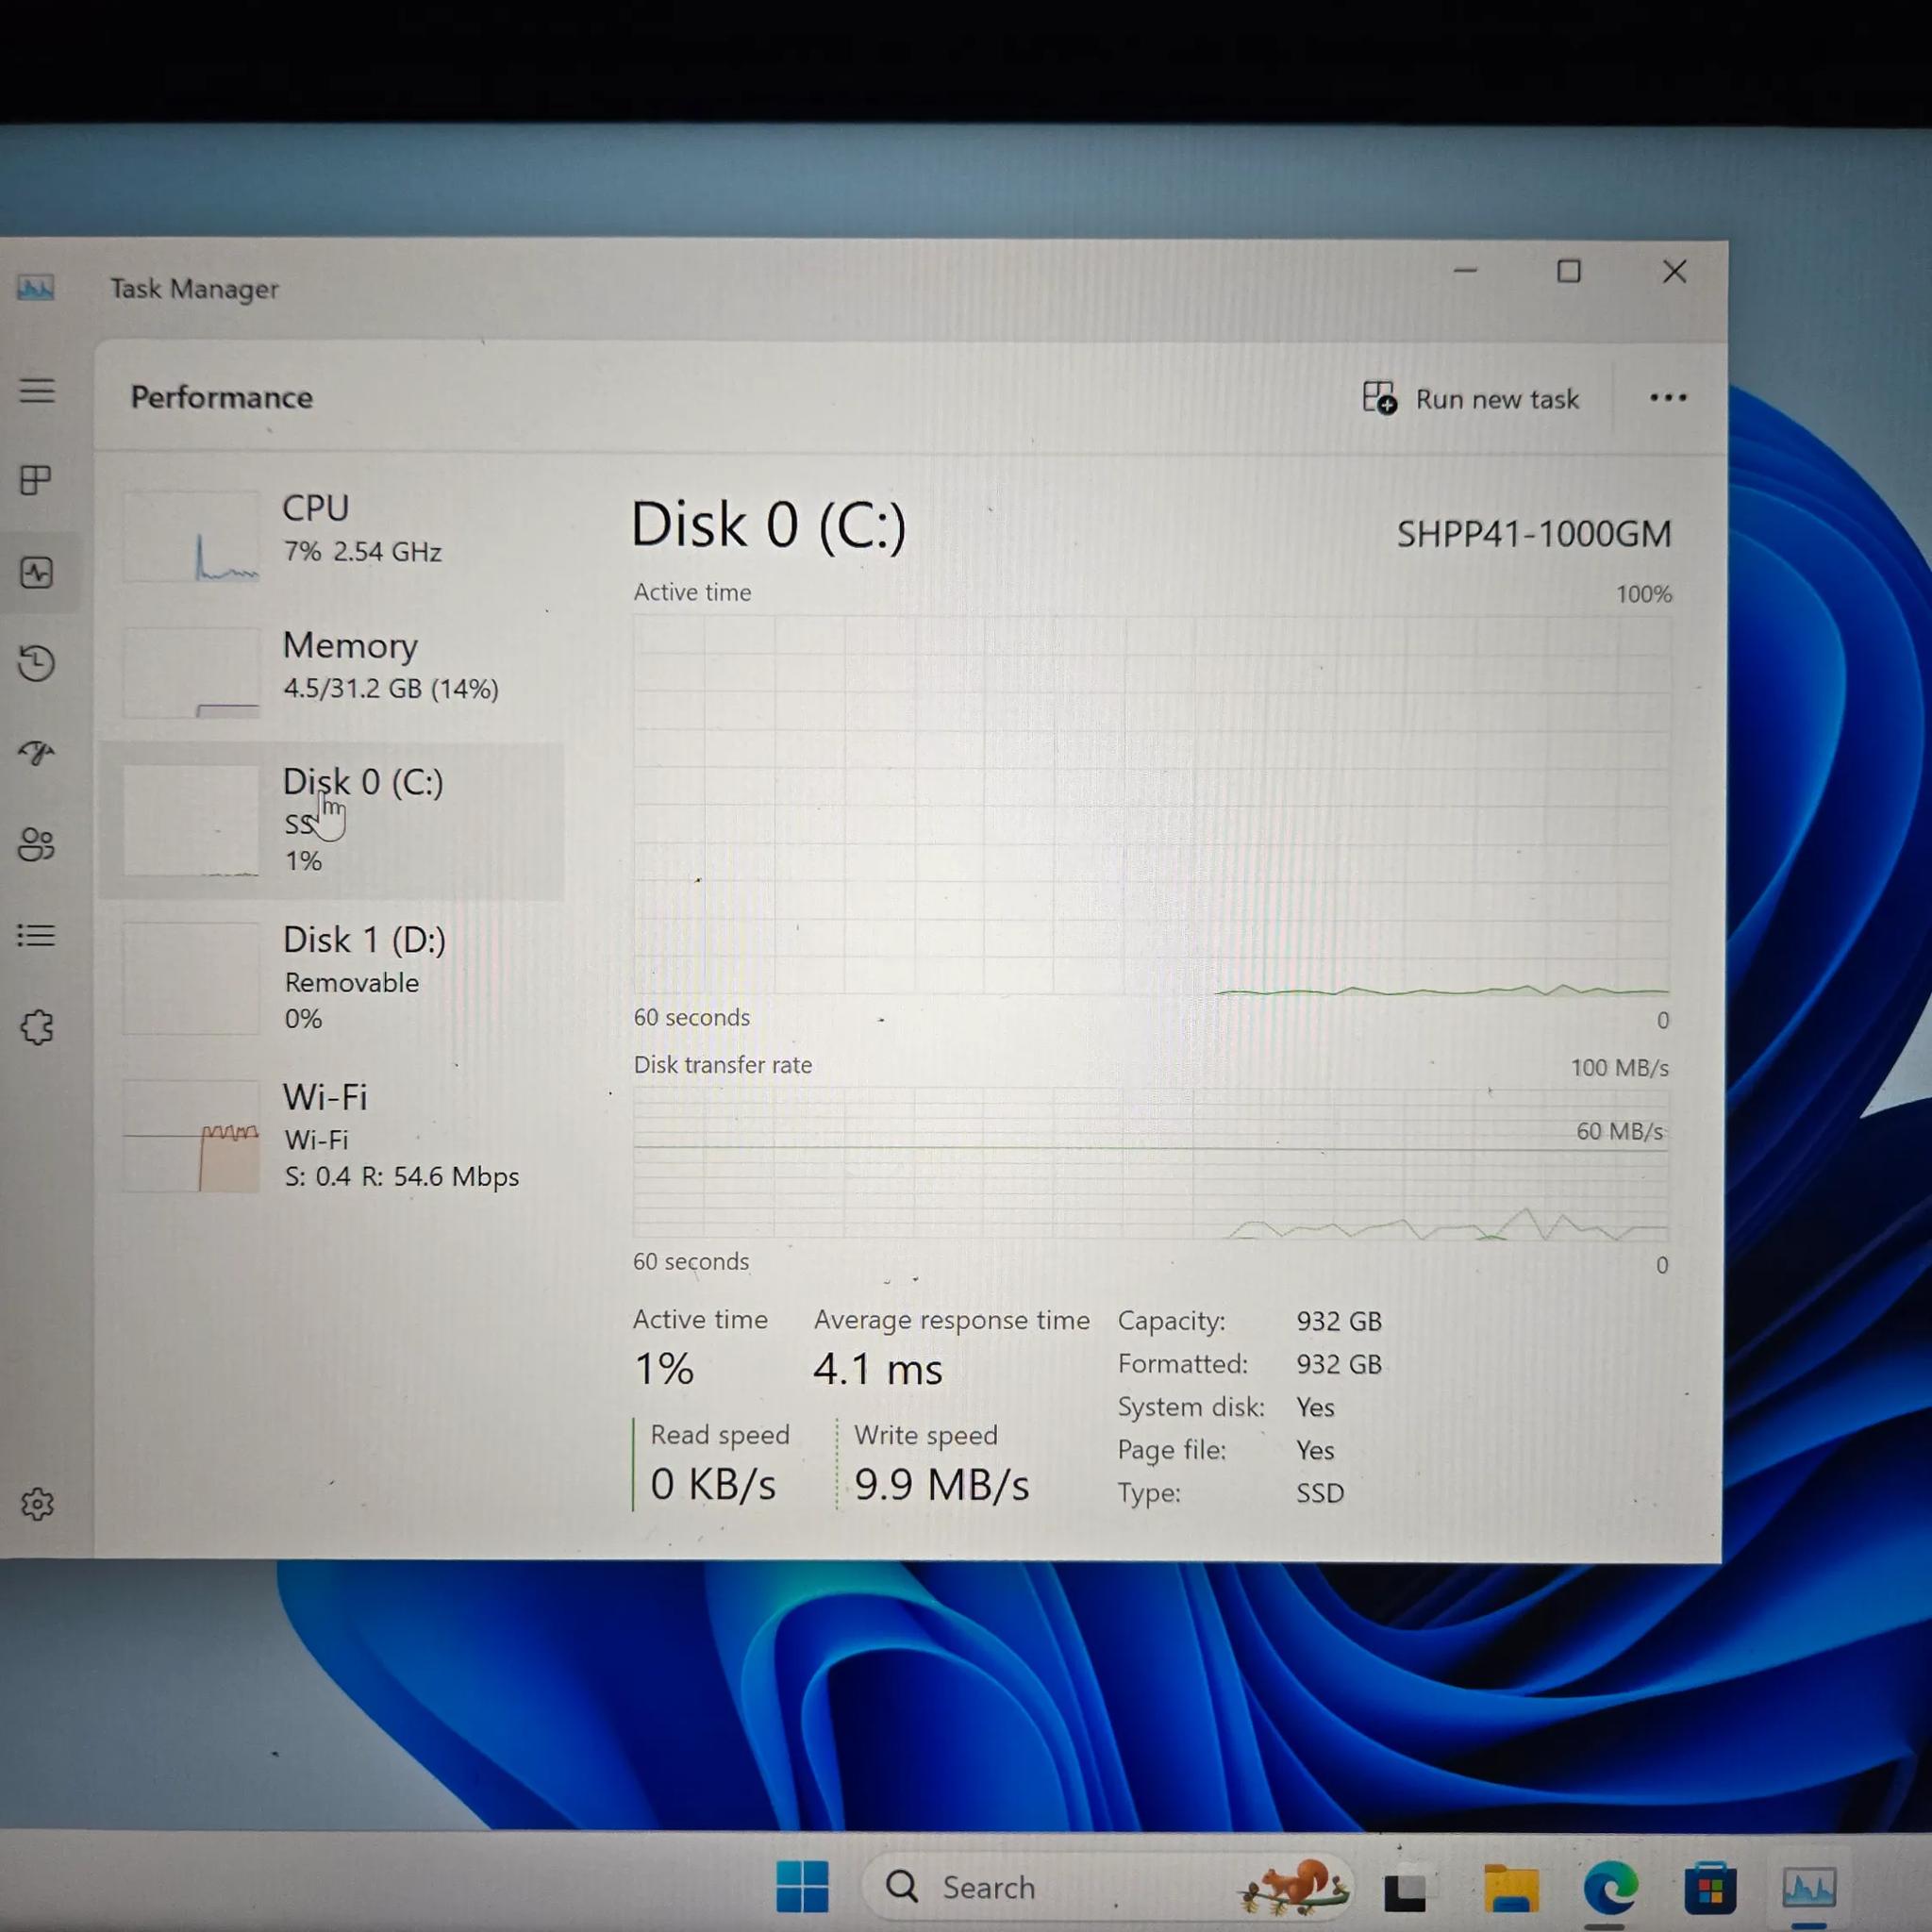The height and width of the screenshot is (1932, 1932).
Task: Switch to the Users page icon
Action: pos(37,845)
